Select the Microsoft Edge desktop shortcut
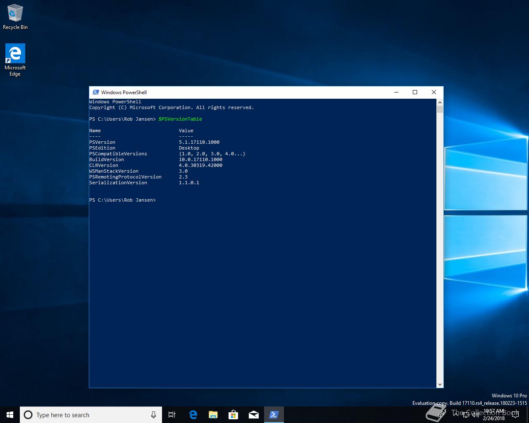 tap(15, 60)
